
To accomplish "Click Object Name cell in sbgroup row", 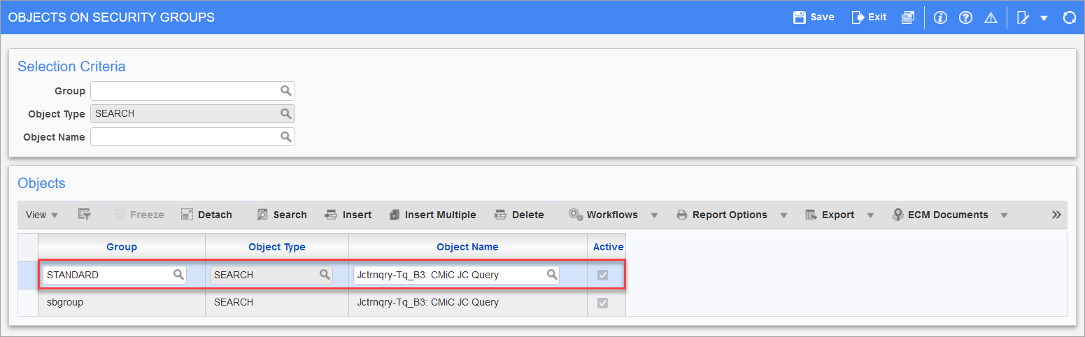I will [467, 303].
